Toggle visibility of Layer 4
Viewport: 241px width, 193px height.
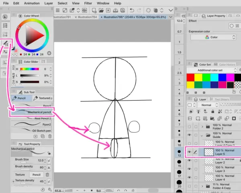189,177
